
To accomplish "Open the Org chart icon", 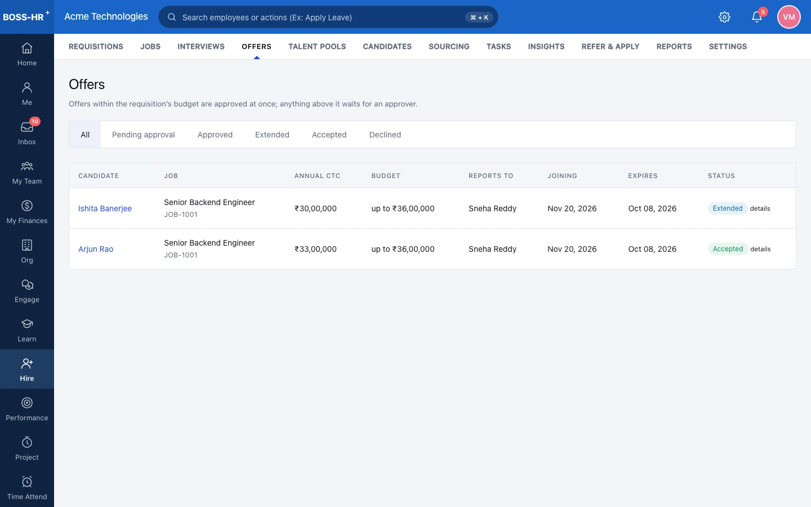I will [x=27, y=251].
